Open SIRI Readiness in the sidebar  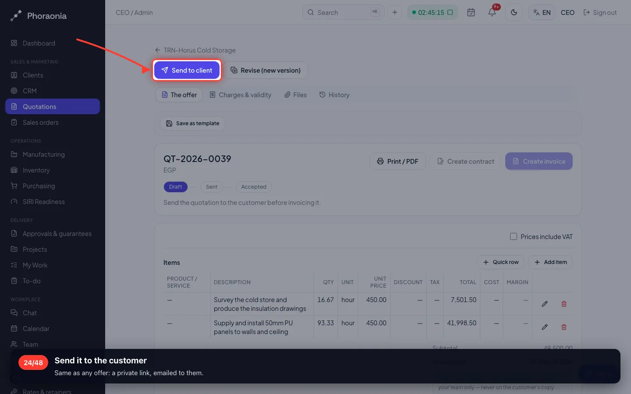pyautogui.click(x=53, y=202)
